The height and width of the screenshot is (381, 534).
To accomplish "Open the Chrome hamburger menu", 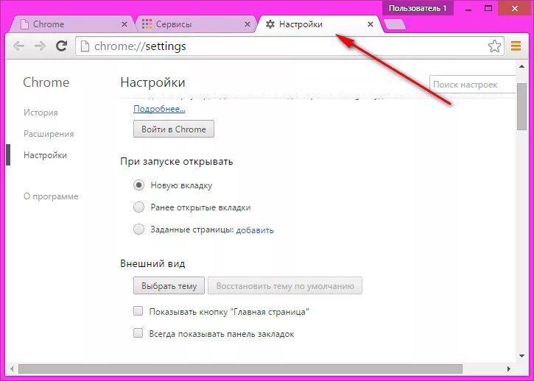I will pyautogui.click(x=516, y=46).
